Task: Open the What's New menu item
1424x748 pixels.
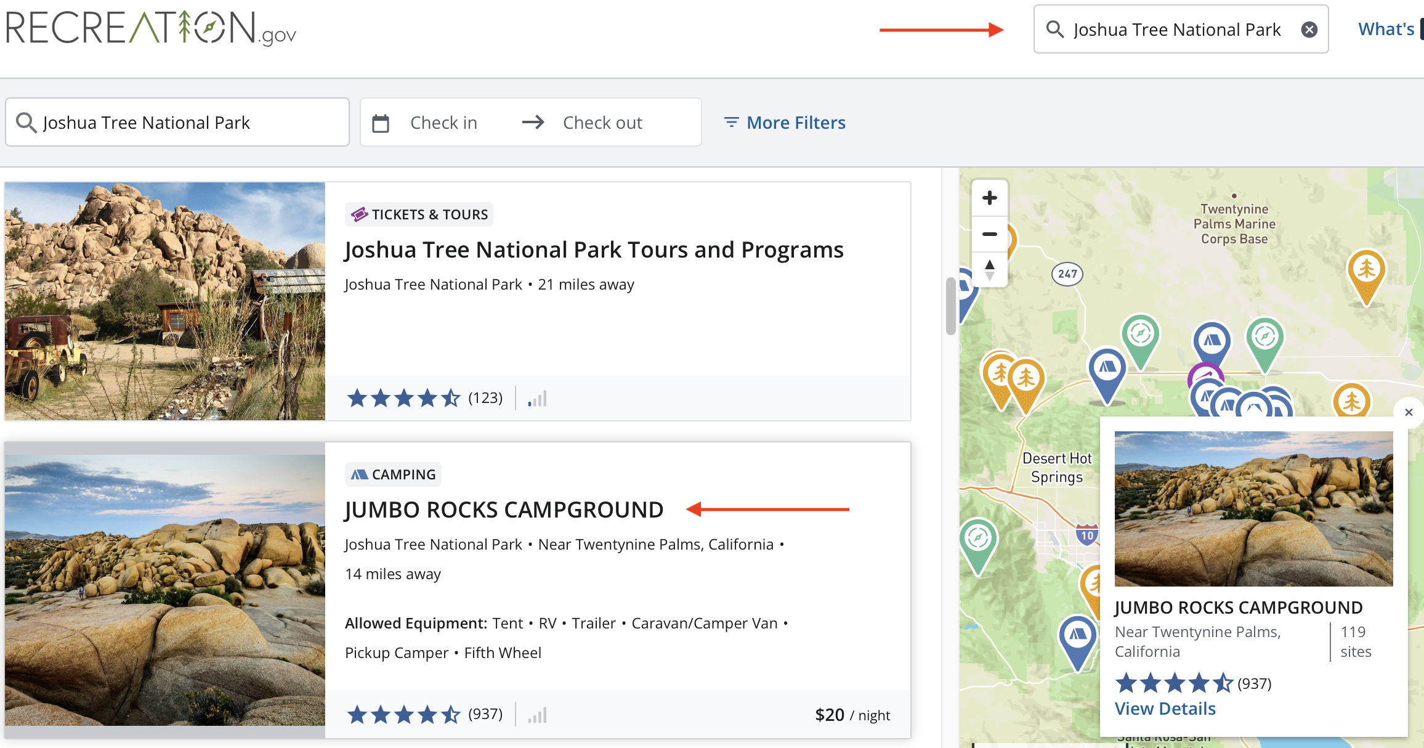Action: pos(1386,29)
